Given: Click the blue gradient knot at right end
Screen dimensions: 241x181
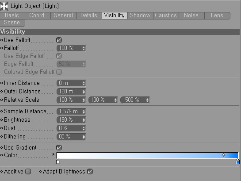Looking at the screenshot, I should click(x=237, y=162).
